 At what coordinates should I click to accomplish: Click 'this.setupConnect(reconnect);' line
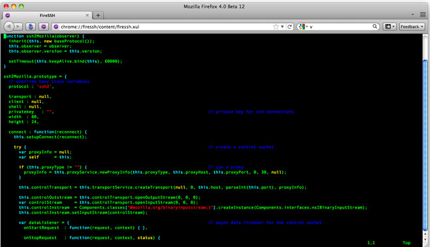click(x=50, y=137)
